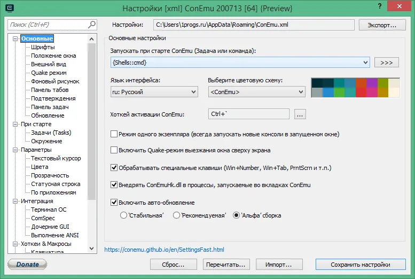
Task: Open the Прозрачность settings page
Action: tap(50, 175)
